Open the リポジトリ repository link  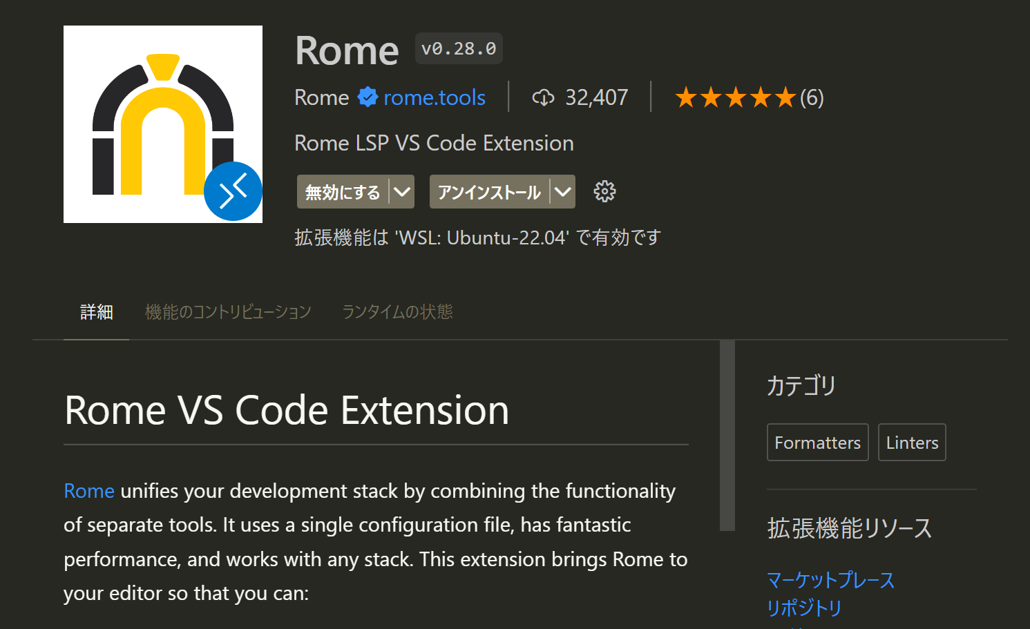[x=804, y=608]
